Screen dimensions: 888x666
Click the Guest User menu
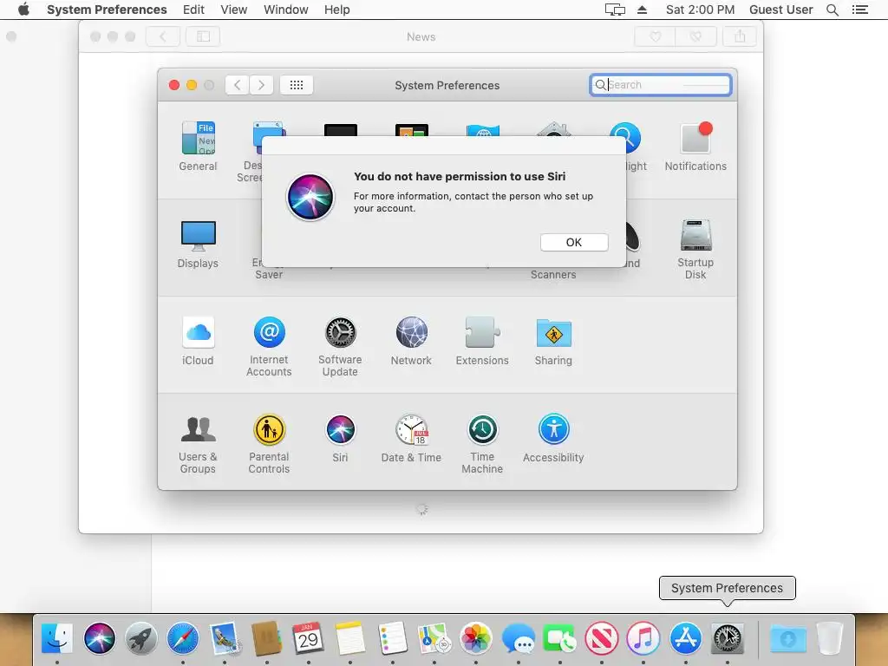point(781,10)
